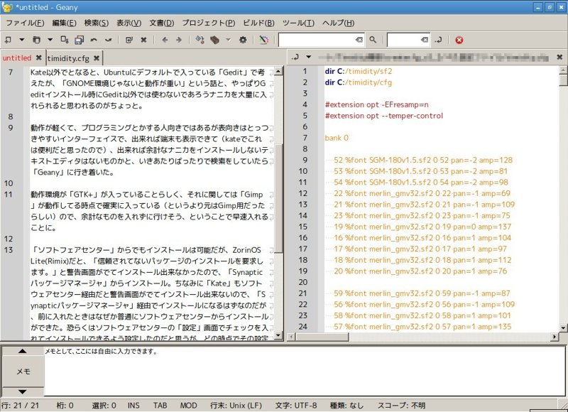The width and height of the screenshot is (568, 412).
Task: Expand the recent files dropdown arrow
Action: tap(50, 40)
